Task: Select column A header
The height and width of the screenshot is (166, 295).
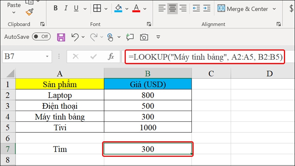Action: coord(60,73)
